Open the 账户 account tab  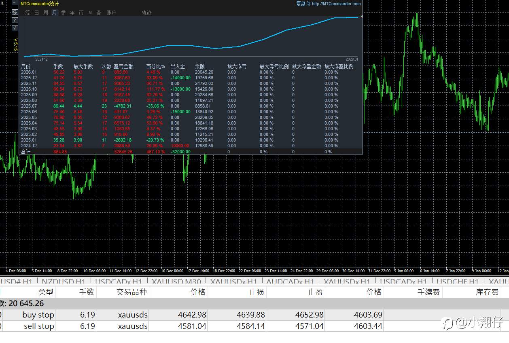coord(111,13)
